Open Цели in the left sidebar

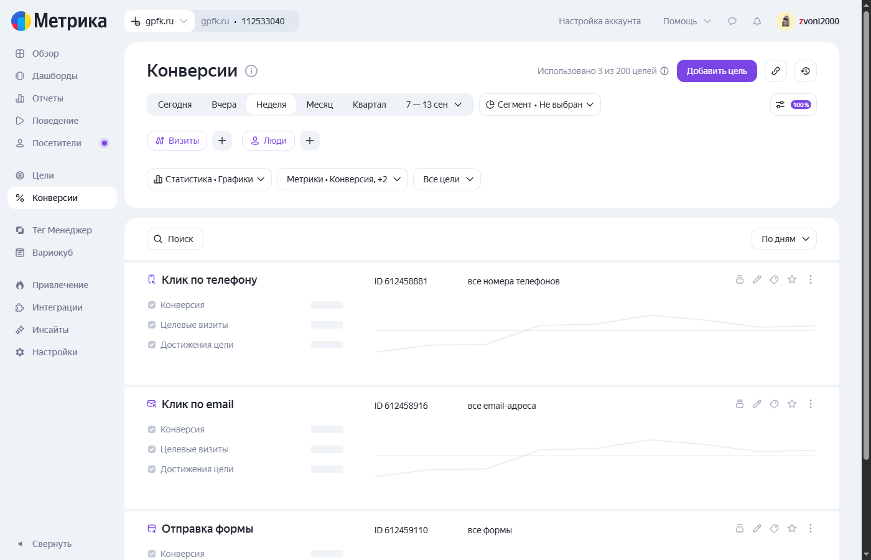[43, 175]
